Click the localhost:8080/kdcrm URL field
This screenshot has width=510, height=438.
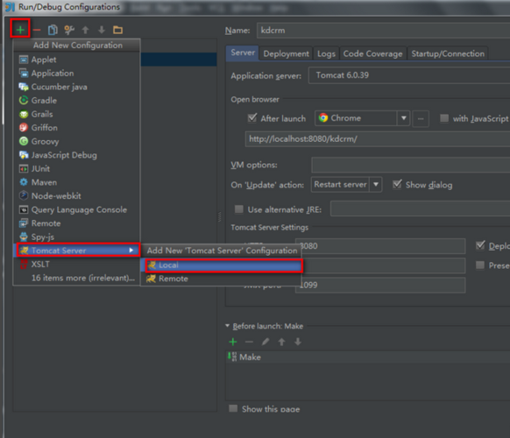(x=378, y=139)
